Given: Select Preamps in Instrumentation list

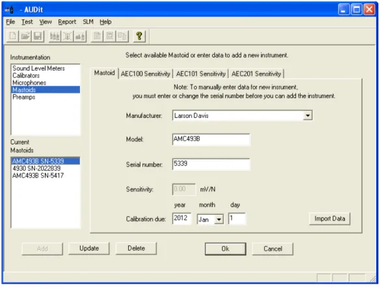Looking at the screenshot, I should pyautogui.click(x=46, y=97).
